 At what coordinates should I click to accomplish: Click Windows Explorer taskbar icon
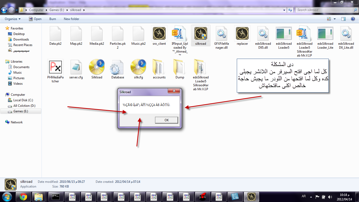click(x=39, y=196)
